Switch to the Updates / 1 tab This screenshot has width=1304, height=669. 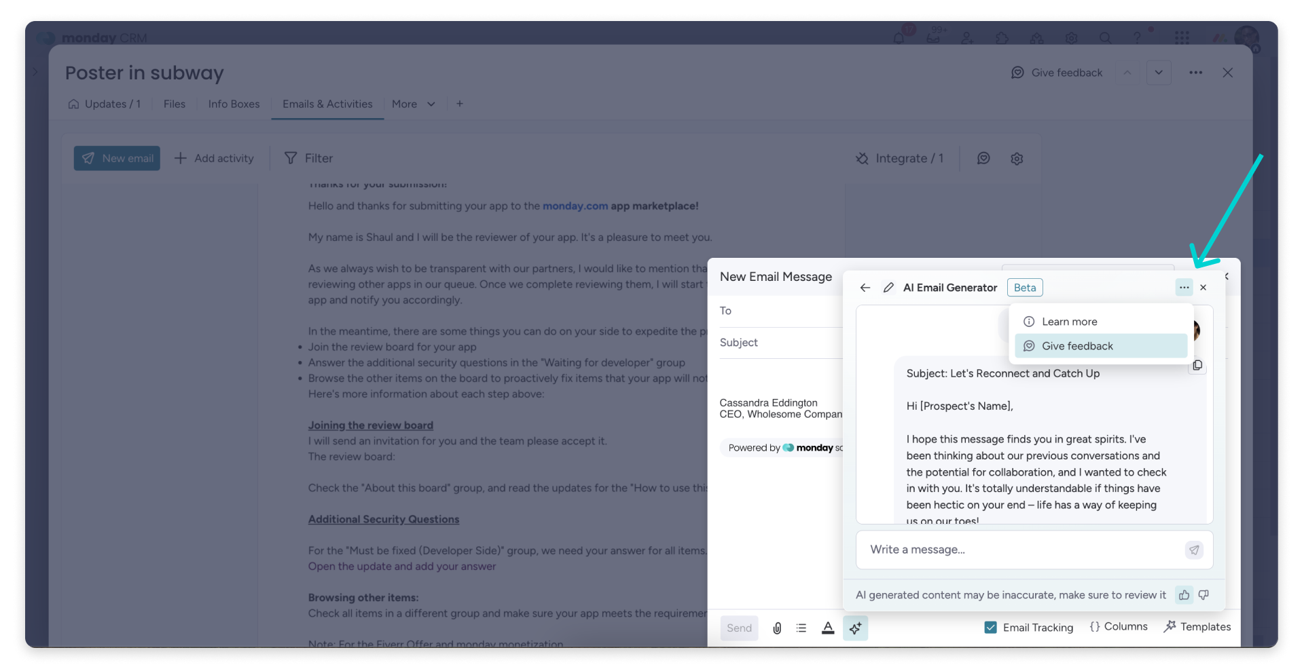pyautogui.click(x=105, y=104)
